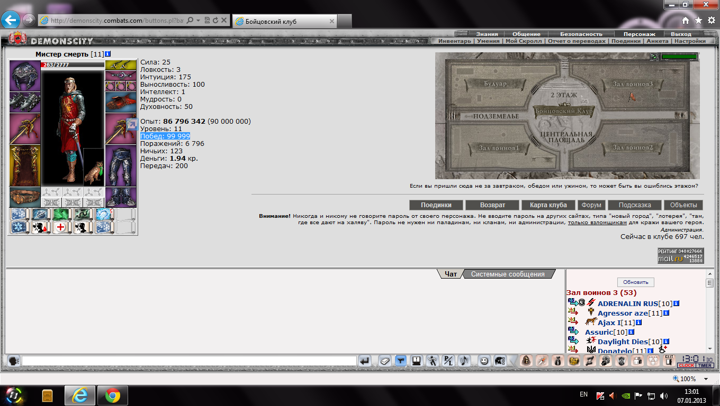Open the Знания menu
The height and width of the screenshot is (406, 720).
click(487, 34)
